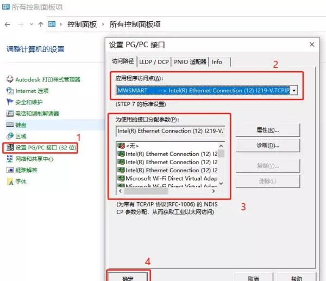
Task: Click the MWSMART access point combo box
Action: (206, 90)
